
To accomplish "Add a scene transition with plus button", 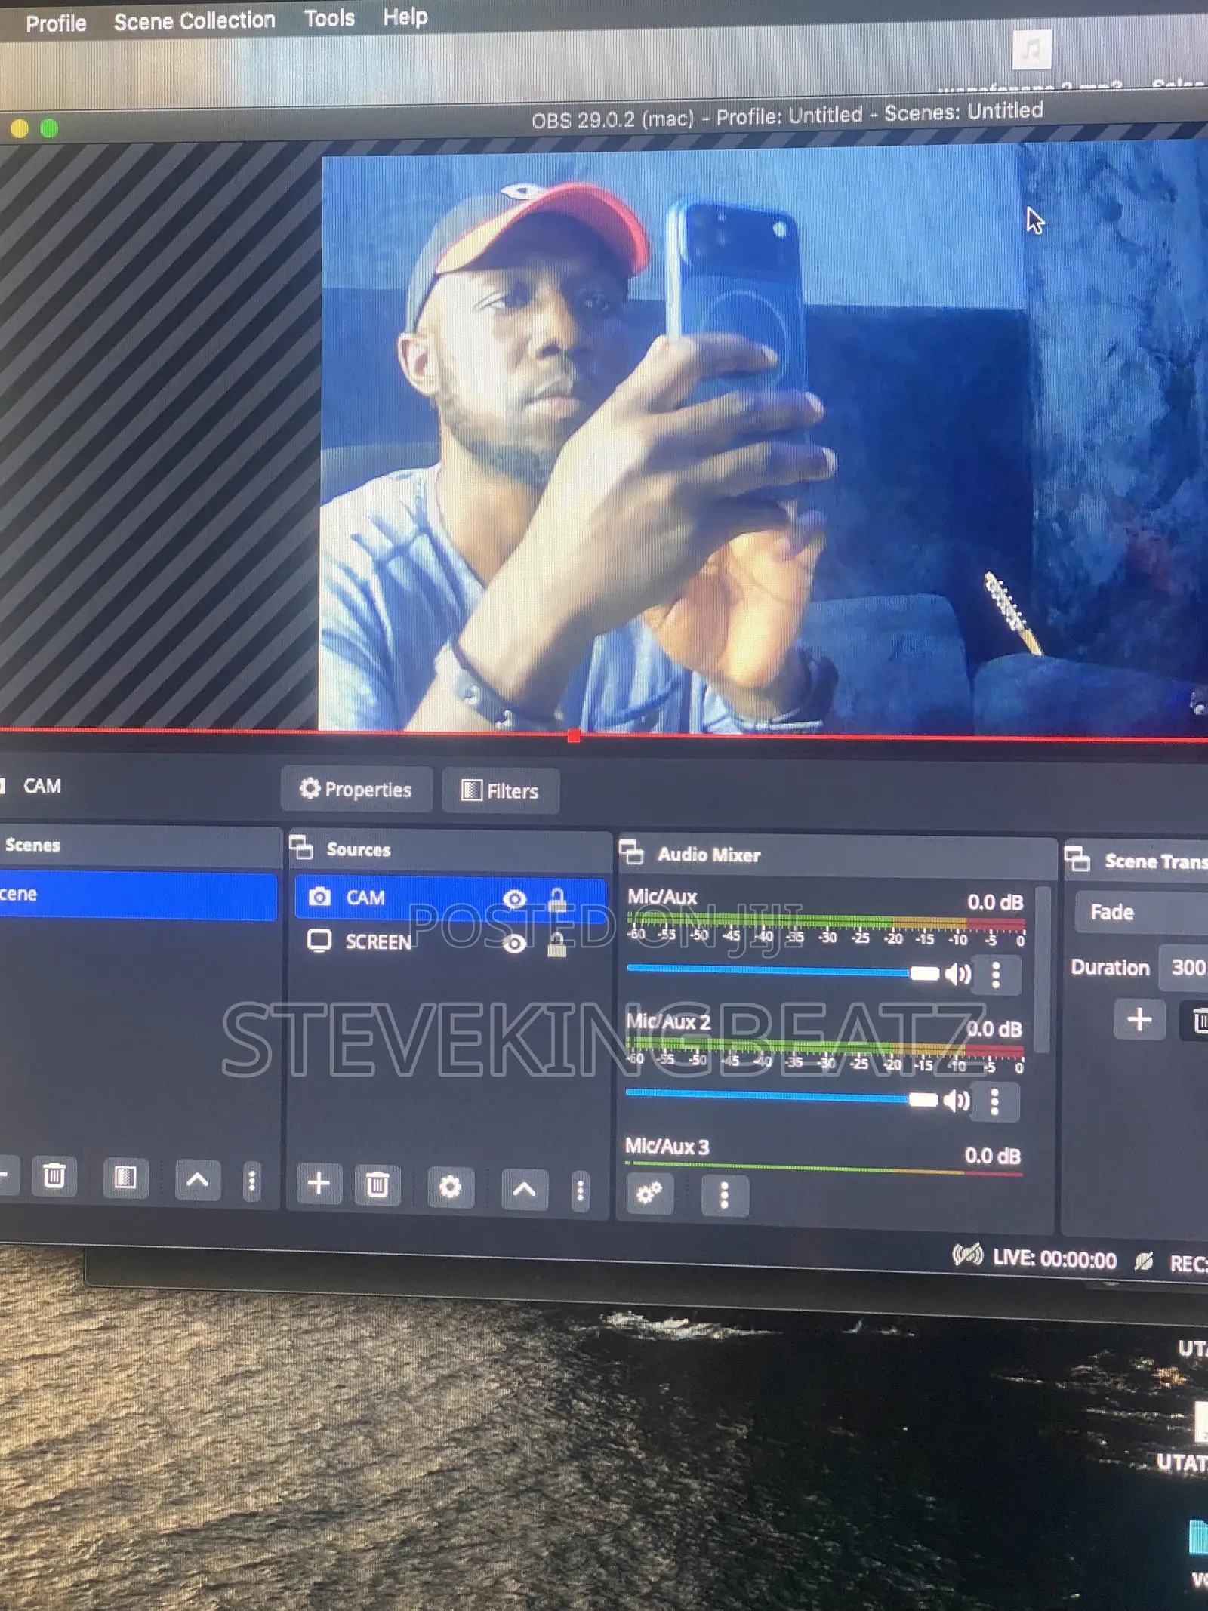I will click(x=1139, y=1019).
